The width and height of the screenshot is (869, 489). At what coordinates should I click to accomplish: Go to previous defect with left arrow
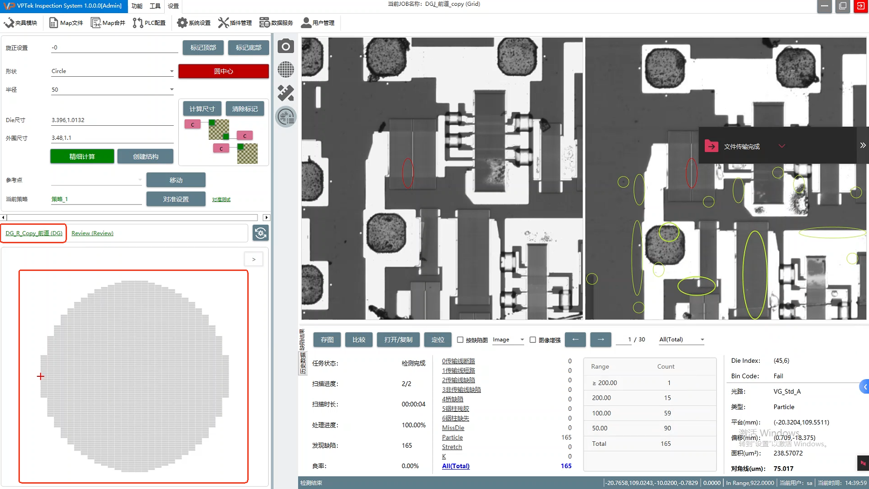(575, 339)
